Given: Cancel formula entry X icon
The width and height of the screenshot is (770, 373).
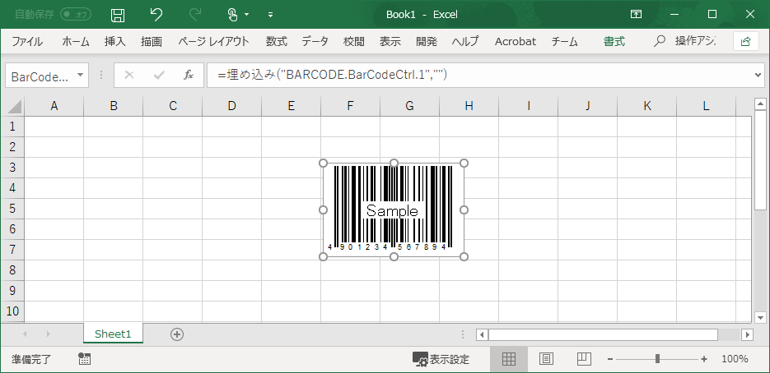Looking at the screenshot, I should coord(128,75).
